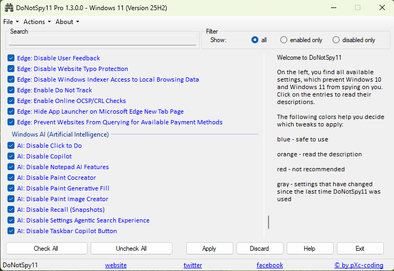The width and height of the screenshot is (394, 271).
Task: Uncheck AI: Disable Taskbar Copilot Button
Action: pyautogui.click(x=11, y=231)
